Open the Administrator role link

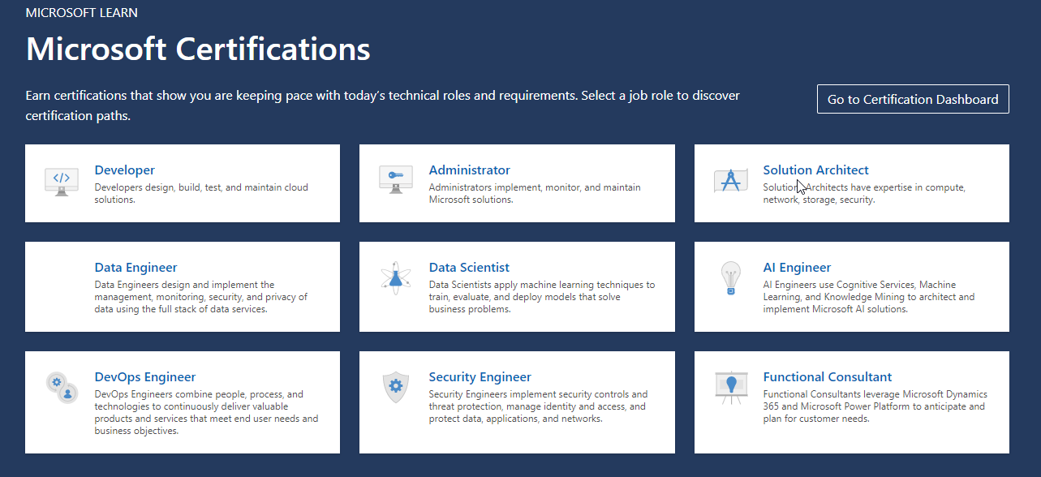(x=469, y=170)
